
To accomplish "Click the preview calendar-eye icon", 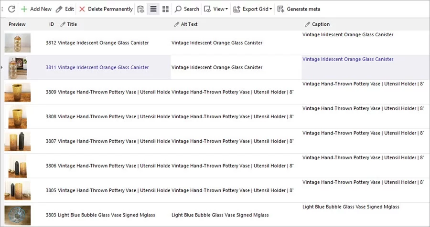I will click(x=140, y=9).
